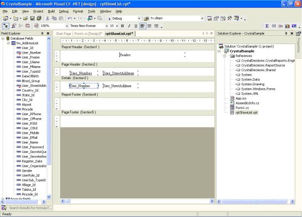
Task: Switch to Form1.cs [Design] tab
Action: click(88, 34)
